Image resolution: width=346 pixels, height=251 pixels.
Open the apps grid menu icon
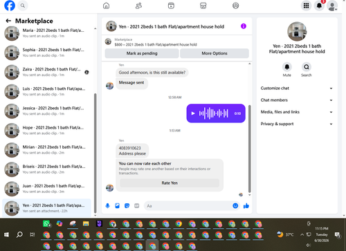click(x=306, y=6)
